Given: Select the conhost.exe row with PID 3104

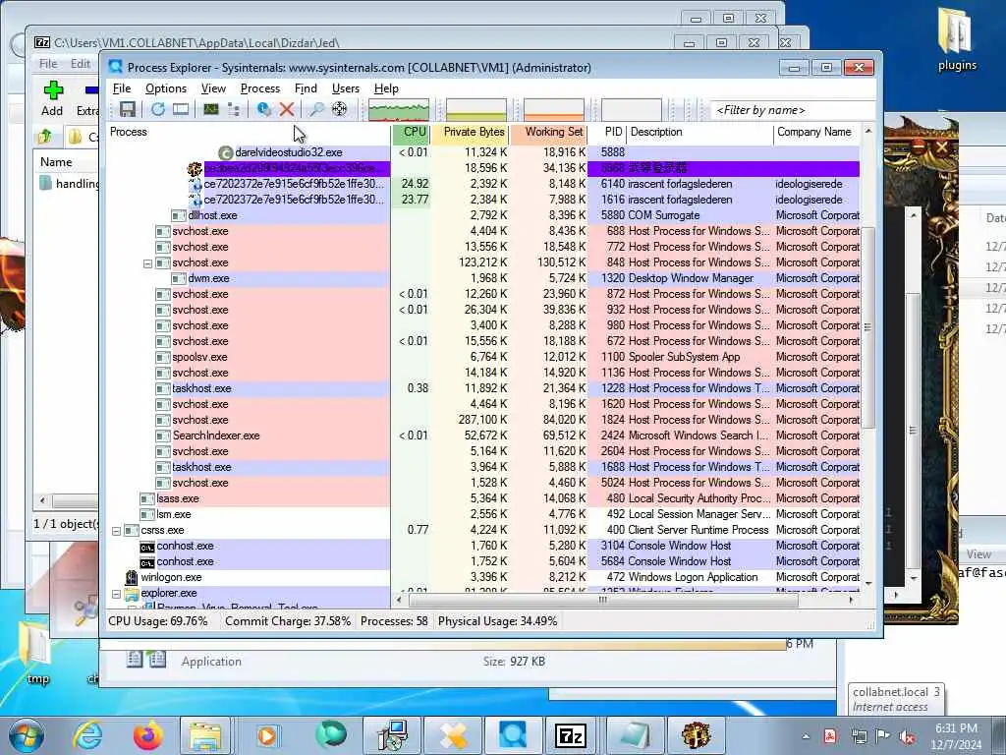Looking at the screenshot, I should tap(482, 546).
